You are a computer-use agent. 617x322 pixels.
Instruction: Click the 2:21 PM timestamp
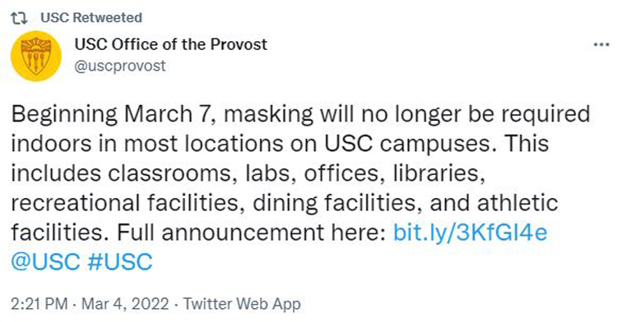point(39,304)
